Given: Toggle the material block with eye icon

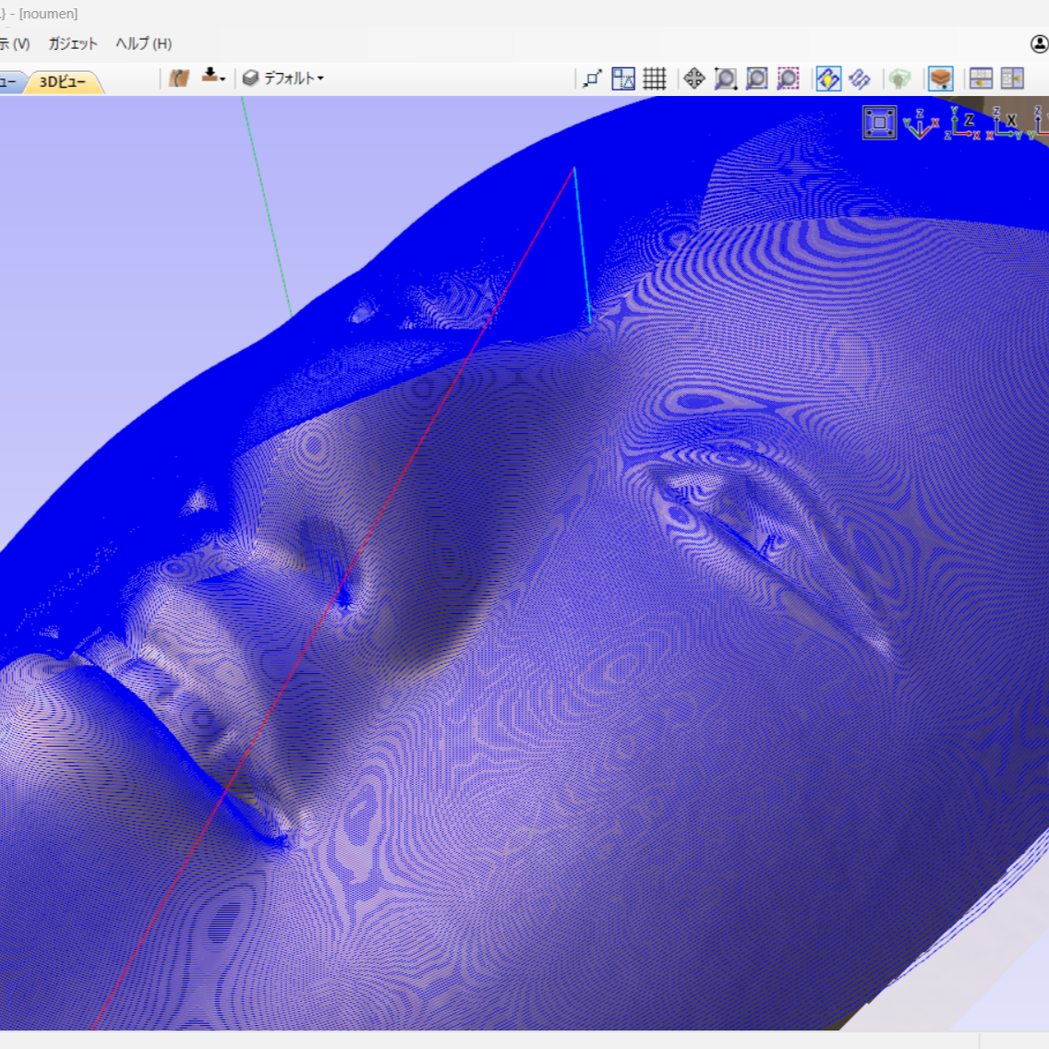Looking at the screenshot, I should coord(941,78).
